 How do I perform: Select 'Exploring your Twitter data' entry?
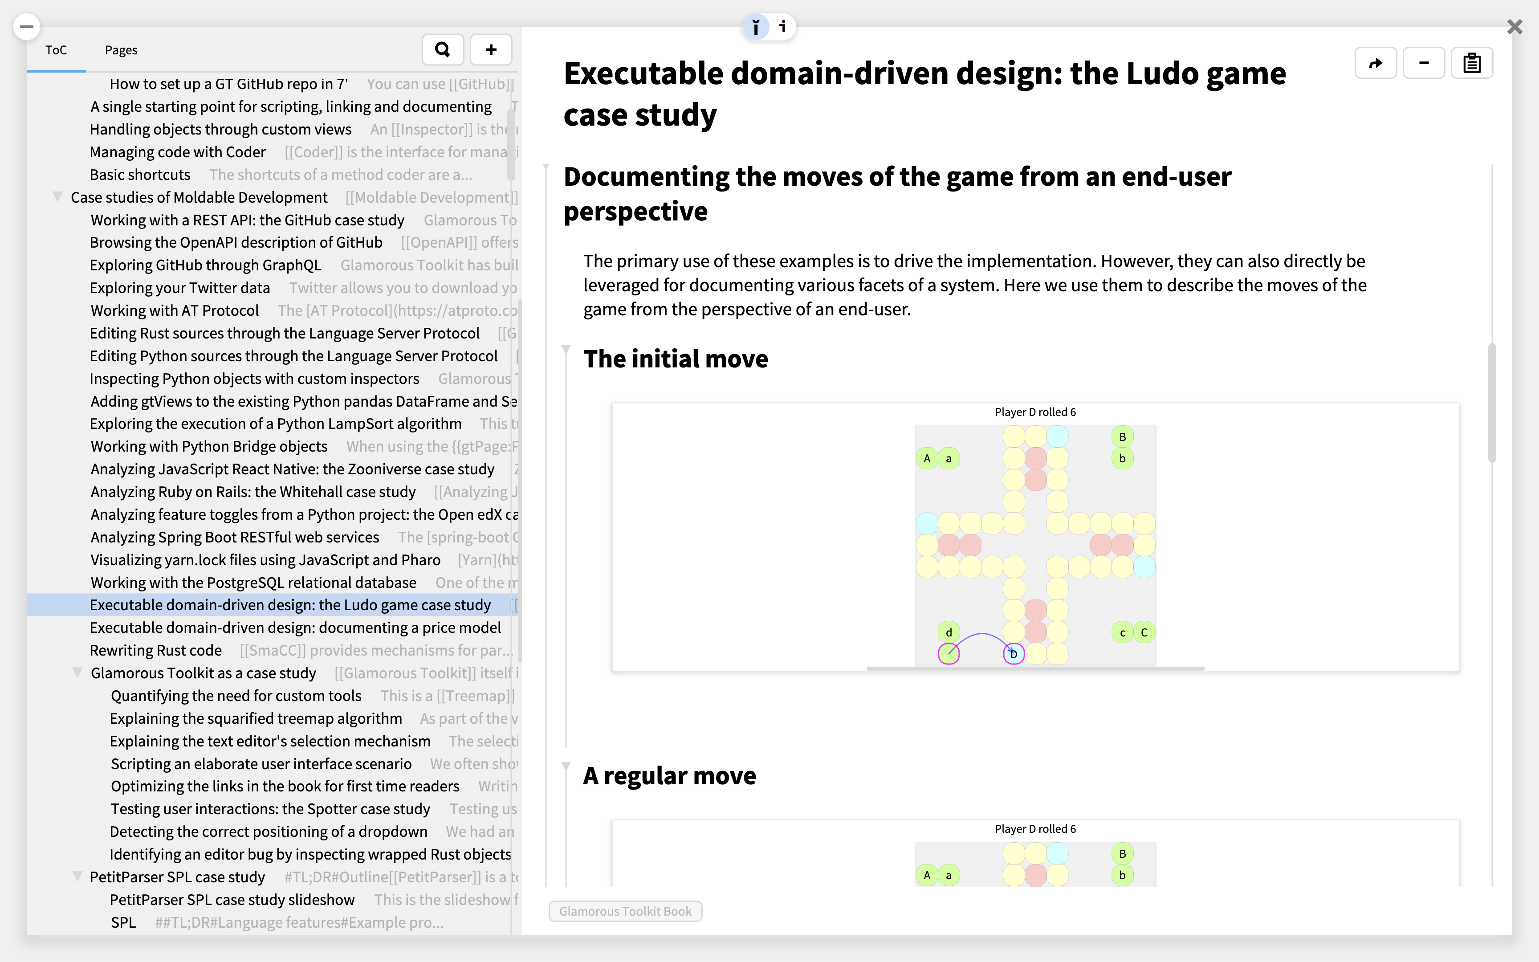179,288
